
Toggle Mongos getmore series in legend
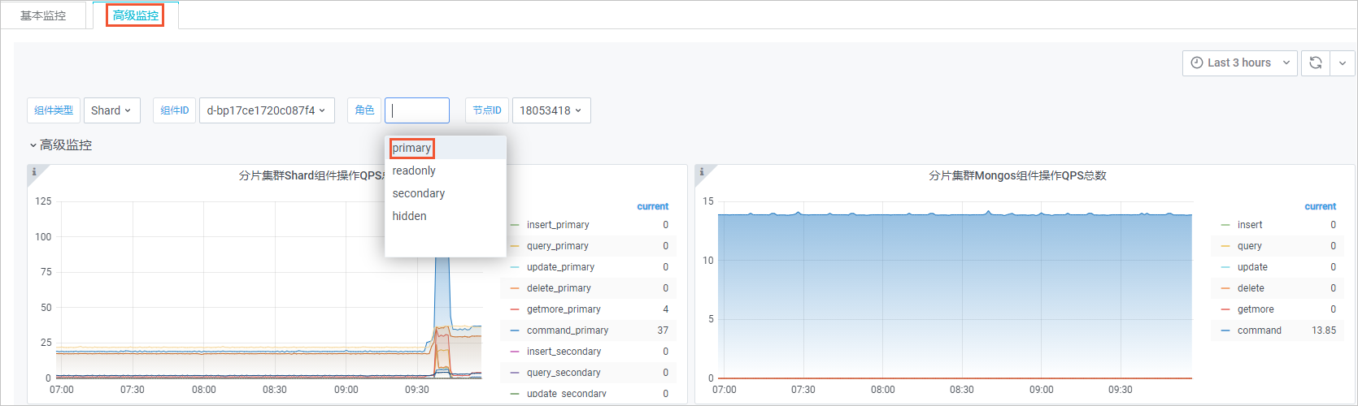1256,309
